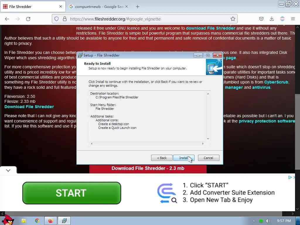
Task: Click the 'Ready to Install' heading
Action: click(97, 64)
